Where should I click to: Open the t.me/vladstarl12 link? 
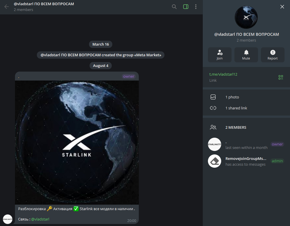(x=223, y=74)
